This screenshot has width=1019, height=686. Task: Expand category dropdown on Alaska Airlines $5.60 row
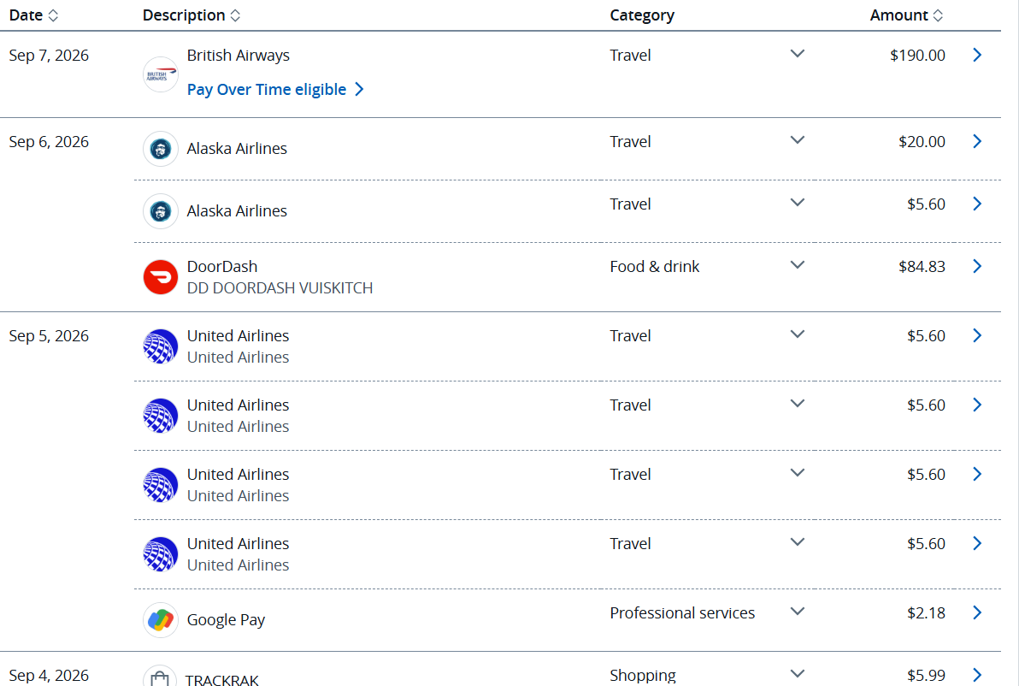click(798, 203)
